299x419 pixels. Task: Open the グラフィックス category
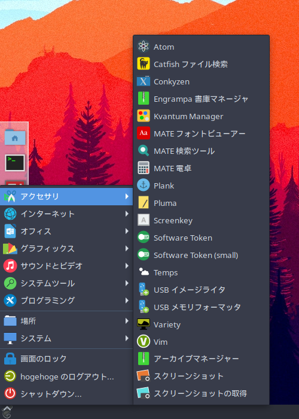pos(66,248)
